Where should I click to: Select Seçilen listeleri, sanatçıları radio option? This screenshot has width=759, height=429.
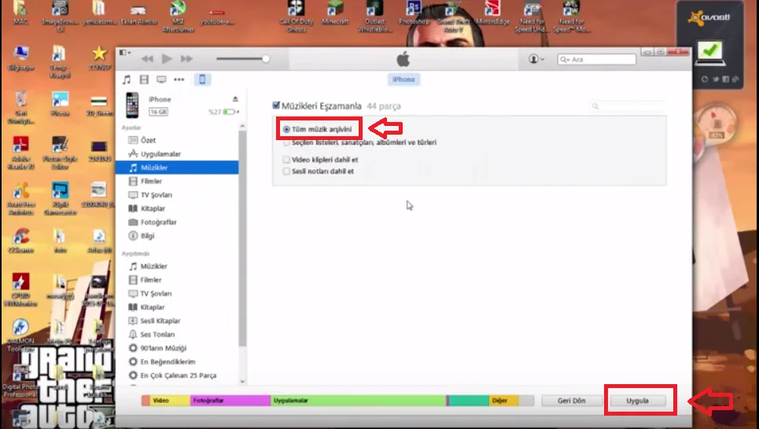286,142
